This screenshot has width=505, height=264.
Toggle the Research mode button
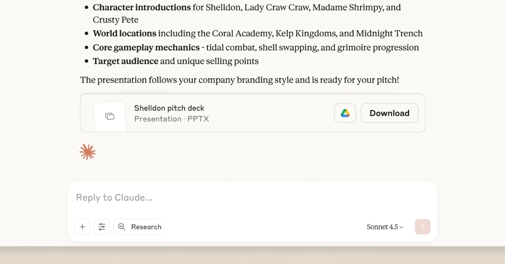click(139, 227)
